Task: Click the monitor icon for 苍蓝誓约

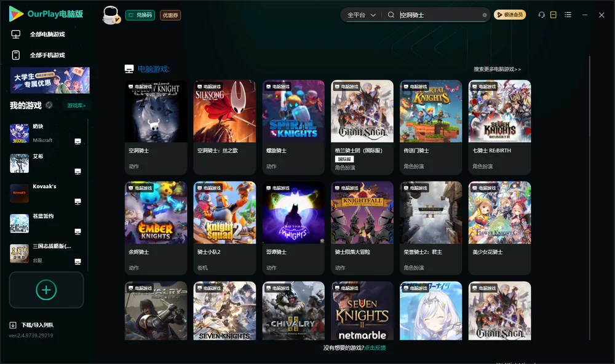Action: point(77,231)
